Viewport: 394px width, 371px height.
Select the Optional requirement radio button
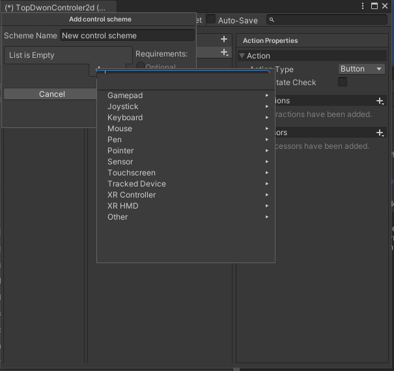(141, 66)
